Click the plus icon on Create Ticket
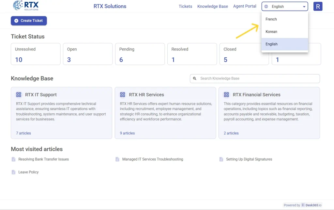The height and width of the screenshot is (210, 334). 17,21
